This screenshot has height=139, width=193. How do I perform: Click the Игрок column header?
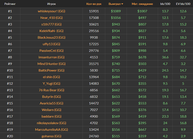[51, 4]
